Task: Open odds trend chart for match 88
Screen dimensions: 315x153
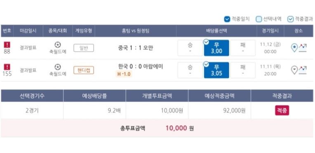Action: click(x=303, y=48)
